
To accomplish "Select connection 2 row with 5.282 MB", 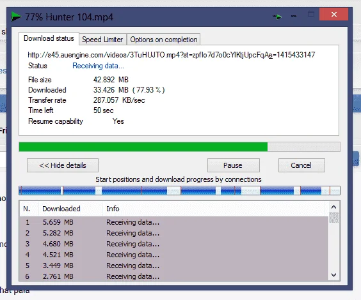I will coord(174,233).
